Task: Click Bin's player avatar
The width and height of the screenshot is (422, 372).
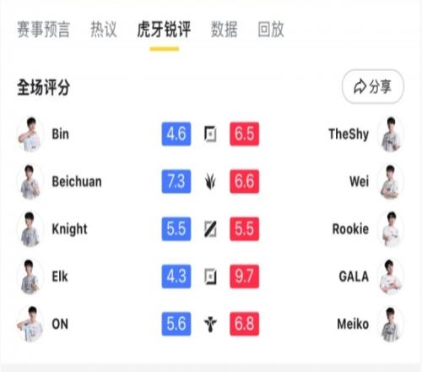Action: [x=30, y=134]
